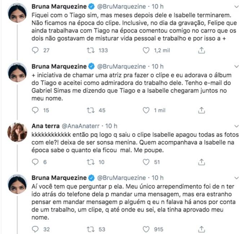Share Ana terra's tweet
245x234 pixels.
click(202, 162)
